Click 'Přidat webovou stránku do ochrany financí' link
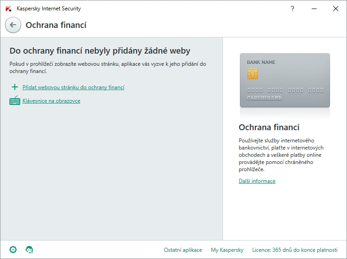The width and height of the screenshot is (347, 259). click(x=73, y=87)
